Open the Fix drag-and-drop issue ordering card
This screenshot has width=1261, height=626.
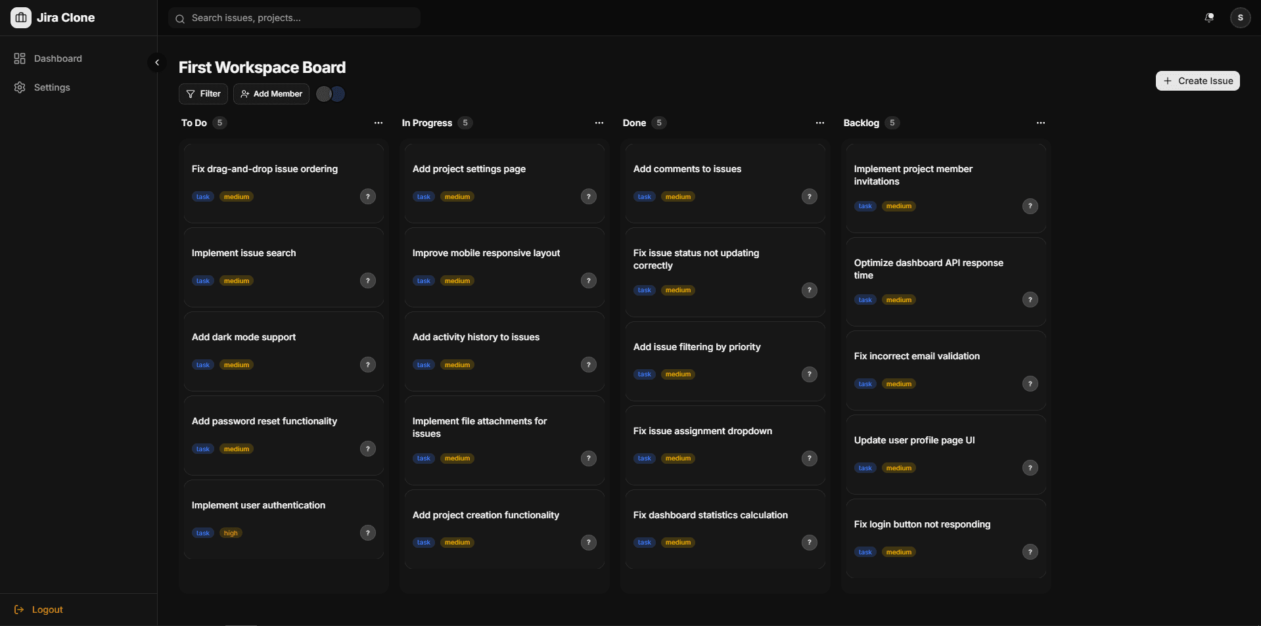point(284,183)
